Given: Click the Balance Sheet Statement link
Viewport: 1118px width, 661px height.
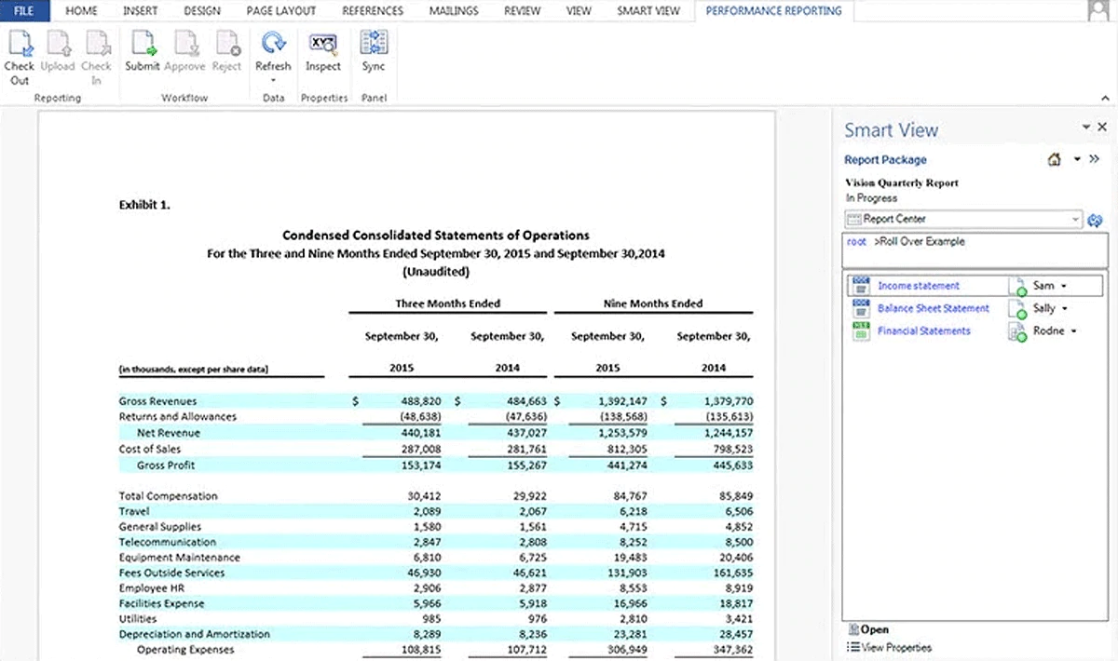Looking at the screenshot, I should point(933,308).
